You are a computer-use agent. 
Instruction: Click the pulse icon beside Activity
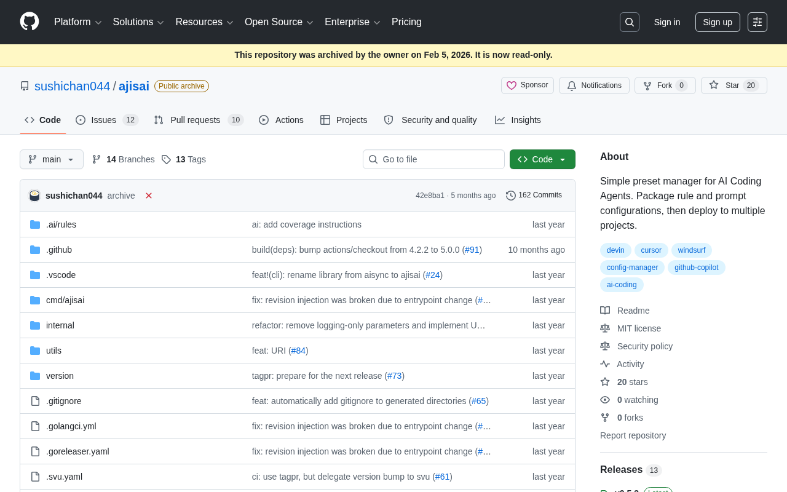pyautogui.click(x=605, y=364)
